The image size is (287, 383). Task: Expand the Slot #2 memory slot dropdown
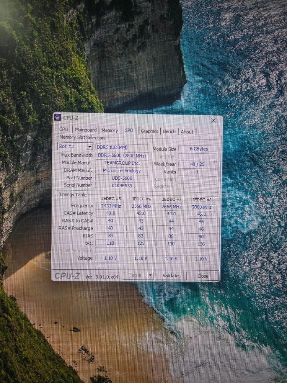pos(90,147)
